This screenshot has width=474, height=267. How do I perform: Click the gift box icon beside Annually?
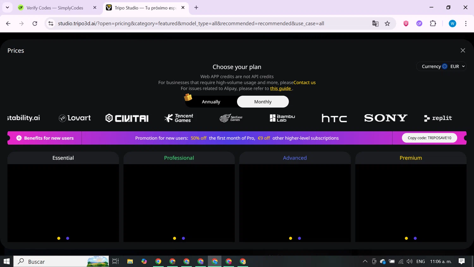click(x=188, y=97)
